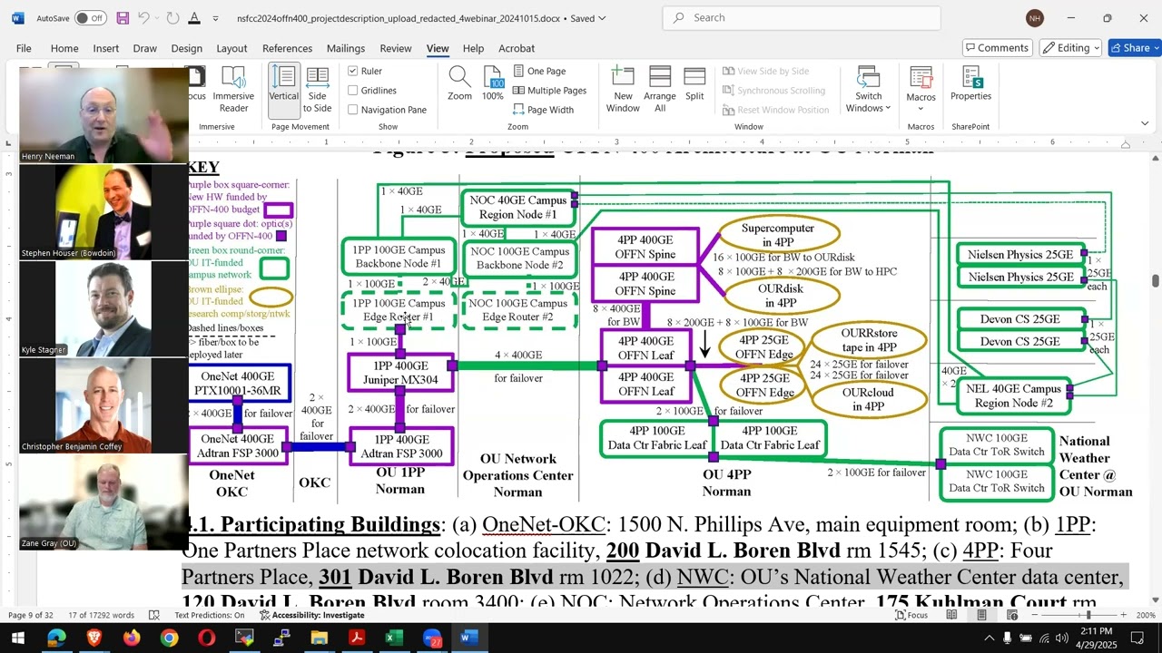Switch to the Home tab

[x=64, y=48]
